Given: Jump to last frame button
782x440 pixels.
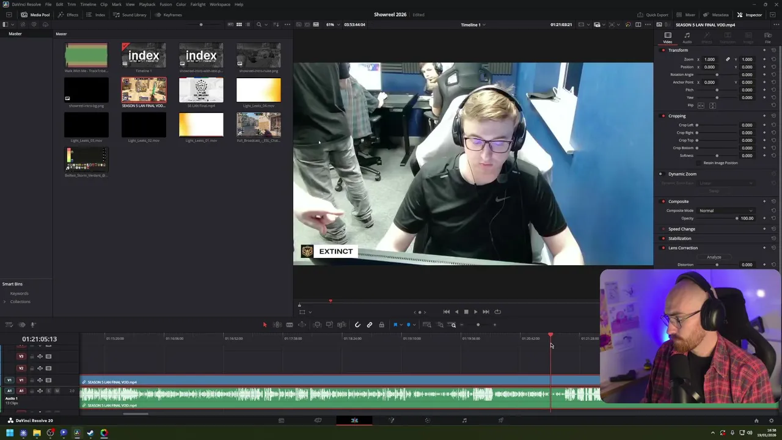Looking at the screenshot, I should point(486,312).
